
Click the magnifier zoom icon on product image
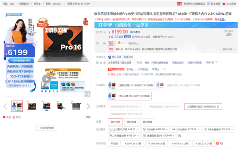click(87, 94)
